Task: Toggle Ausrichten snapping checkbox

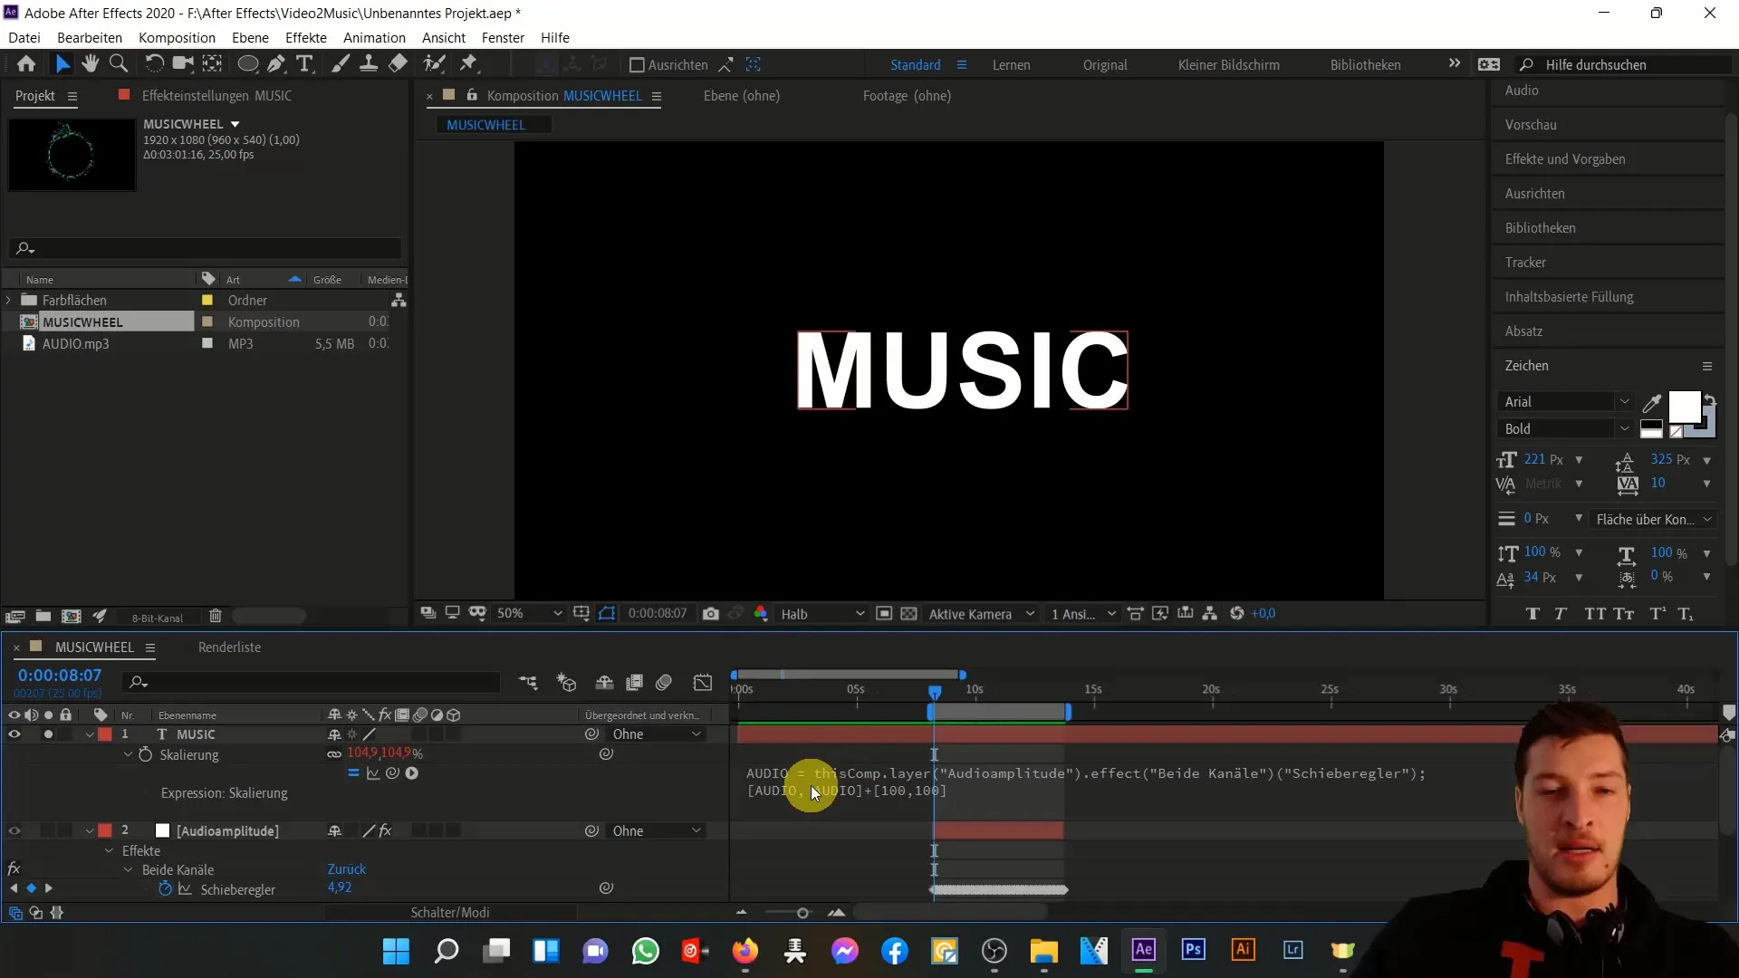Action: [x=637, y=65]
